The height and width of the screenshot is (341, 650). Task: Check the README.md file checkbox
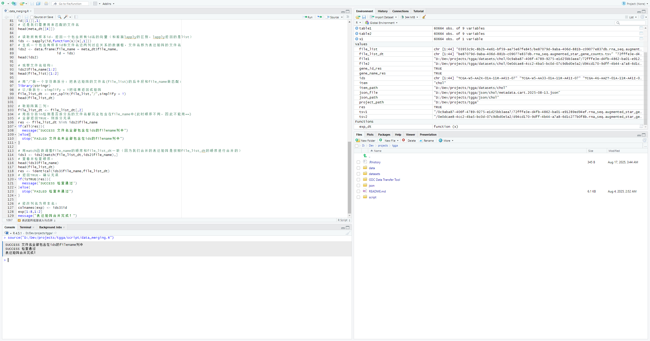(x=358, y=191)
